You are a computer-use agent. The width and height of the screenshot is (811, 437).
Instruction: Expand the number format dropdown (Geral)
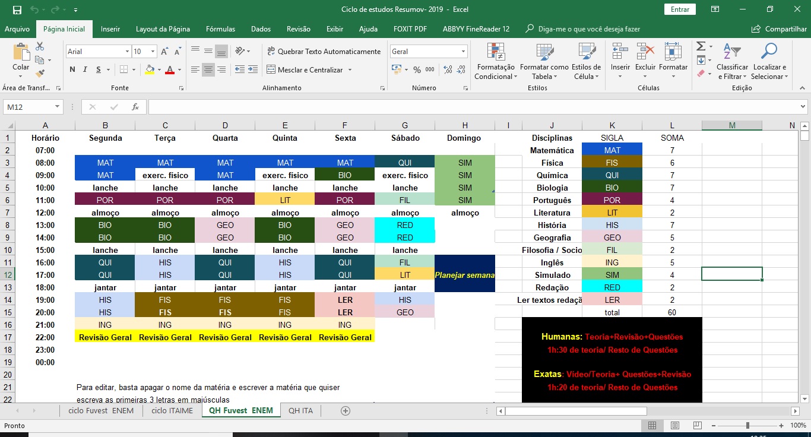(x=463, y=52)
